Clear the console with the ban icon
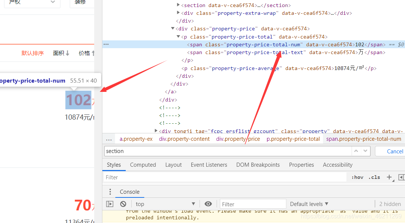 point(123,204)
